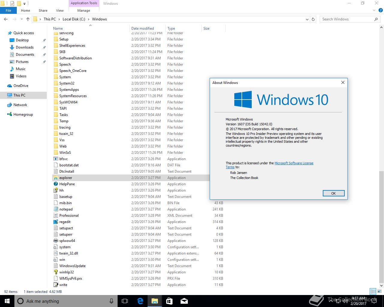Open the regedit application icon
The image size is (384, 307).
(55, 222)
